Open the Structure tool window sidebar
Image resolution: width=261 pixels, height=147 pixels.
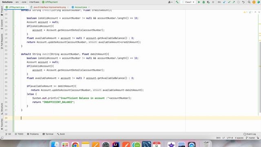pos(2,109)
